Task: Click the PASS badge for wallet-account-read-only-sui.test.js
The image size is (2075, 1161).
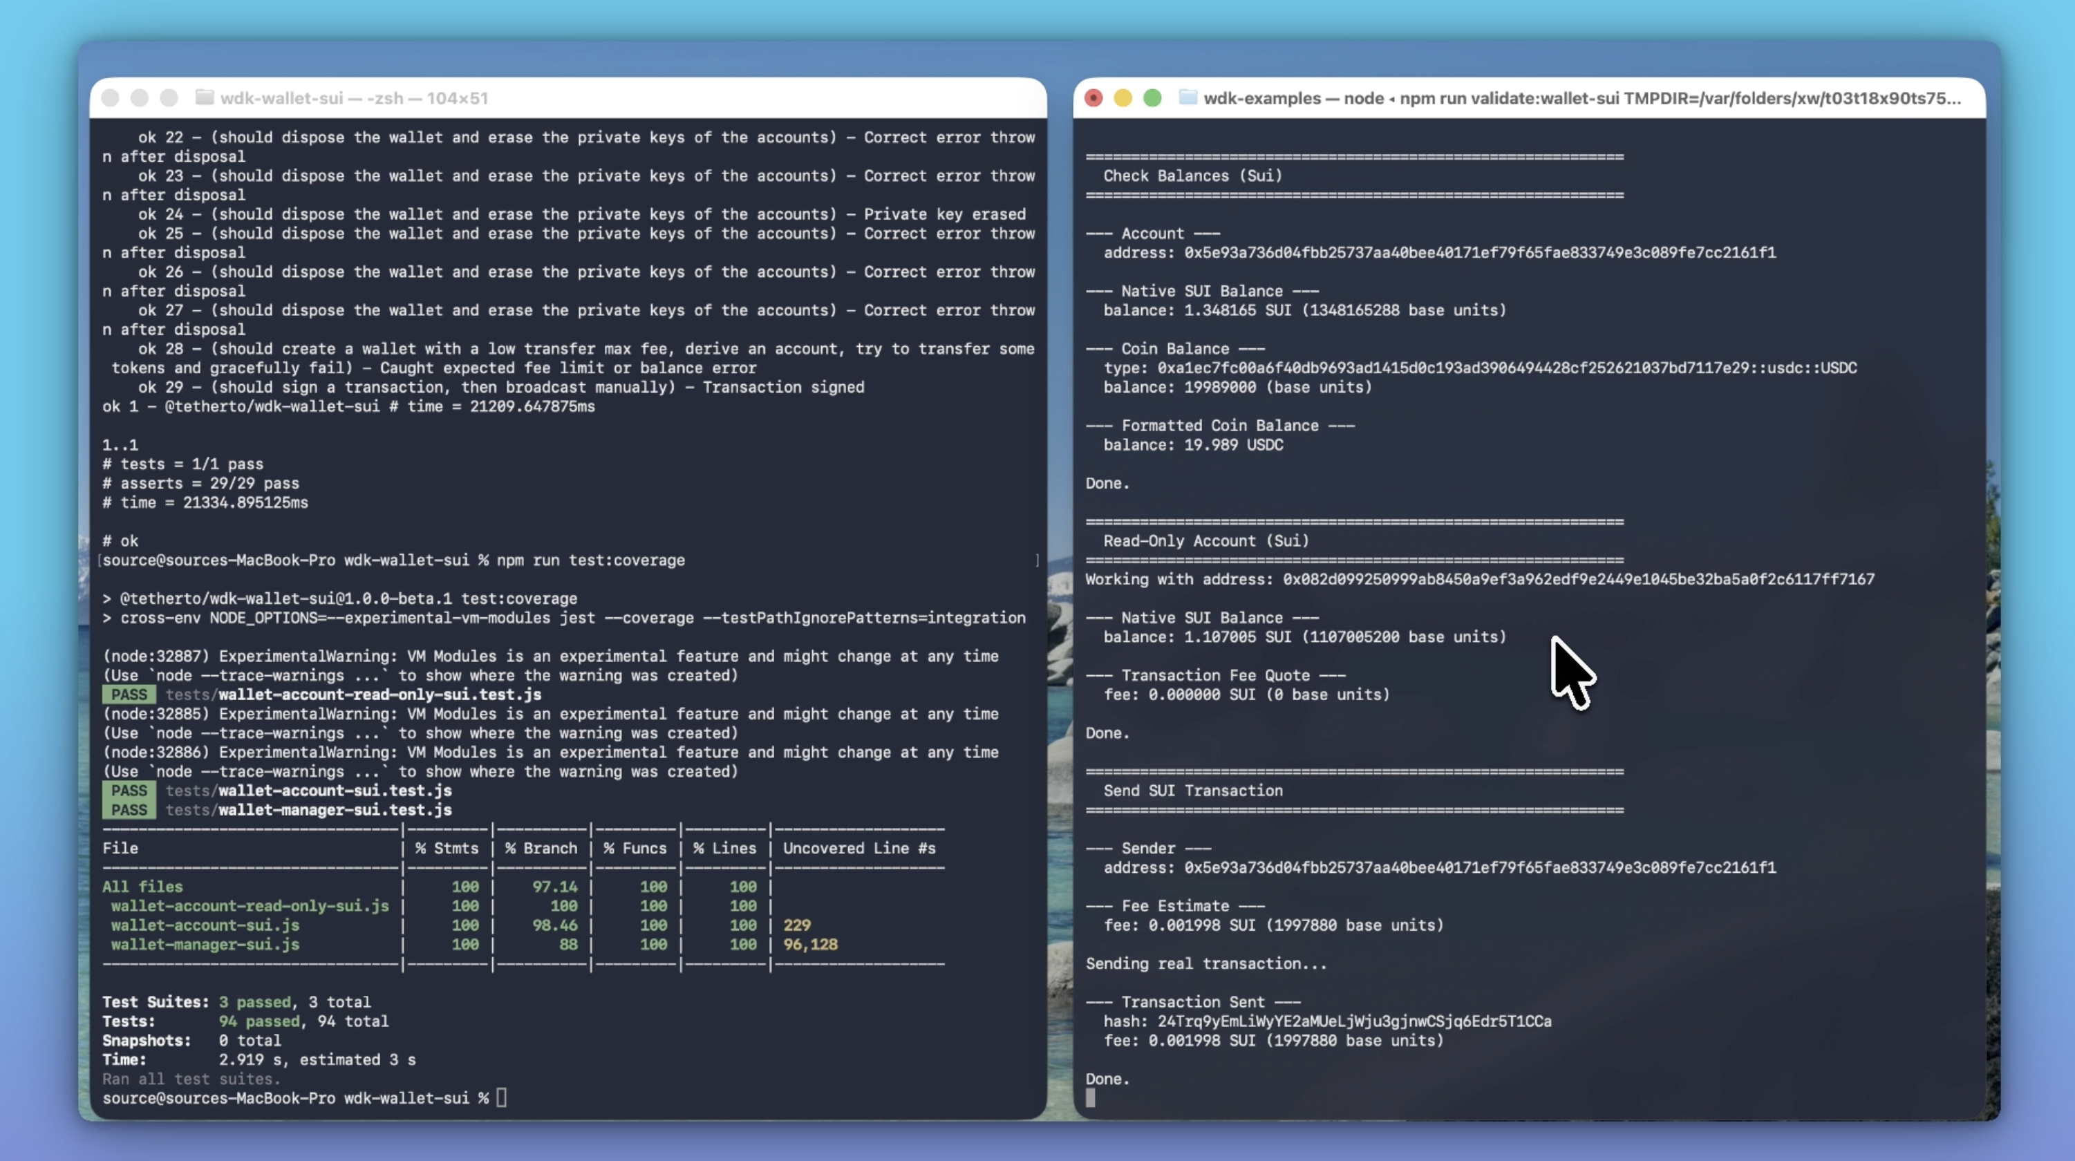Action: point(129,695)
